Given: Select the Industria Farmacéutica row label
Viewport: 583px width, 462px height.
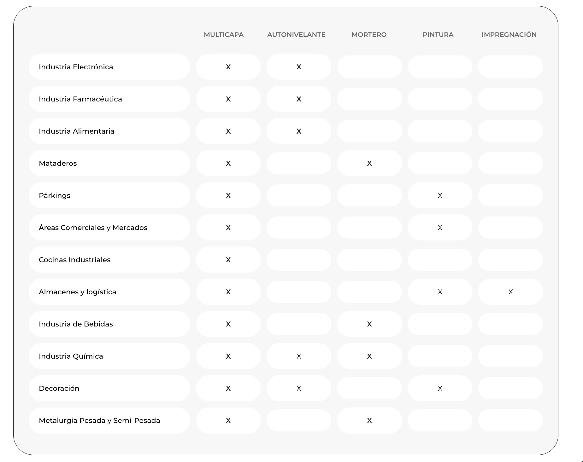Looking at the screenshot, I should click(x=80, y=99).
